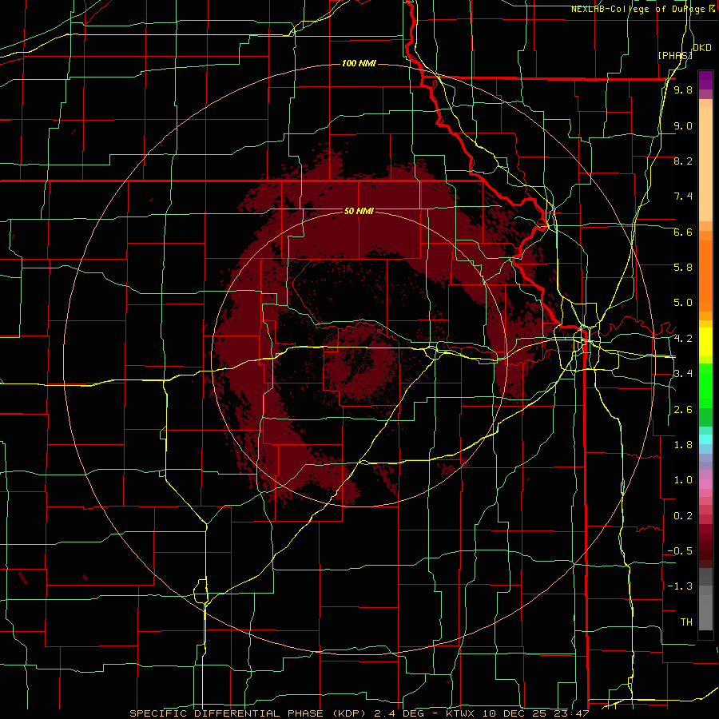Click the 9.8 value on the scale

point(683,89)
